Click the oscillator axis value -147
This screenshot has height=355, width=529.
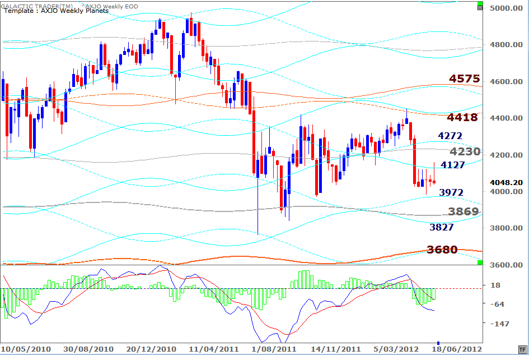coord(500,324)
